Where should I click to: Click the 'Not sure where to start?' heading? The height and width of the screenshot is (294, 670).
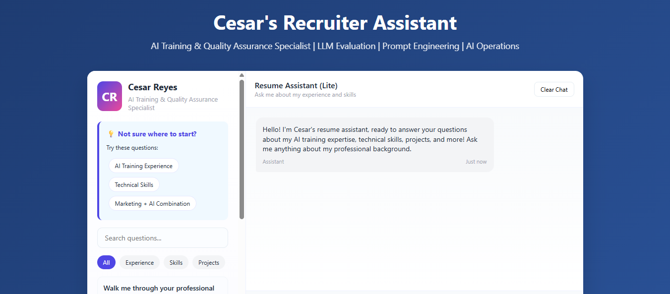[157, 134]
